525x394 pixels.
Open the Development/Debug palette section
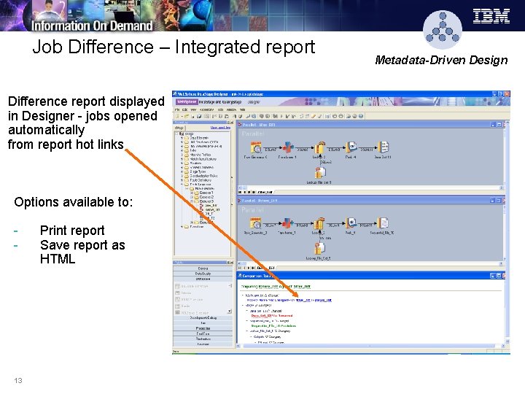203,317
